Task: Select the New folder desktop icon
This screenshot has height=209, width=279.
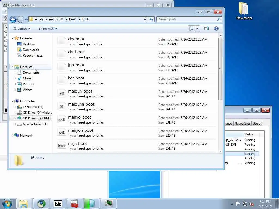Action: (x=244, y=11)
